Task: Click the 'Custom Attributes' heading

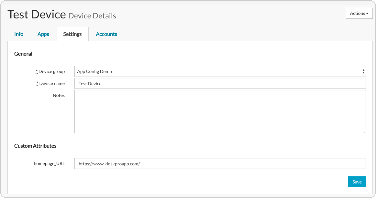Action: tap(35, 146)
